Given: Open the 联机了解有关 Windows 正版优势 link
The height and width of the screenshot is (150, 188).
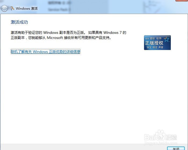Looking at the screenshot, I should (x=45, y=52).
